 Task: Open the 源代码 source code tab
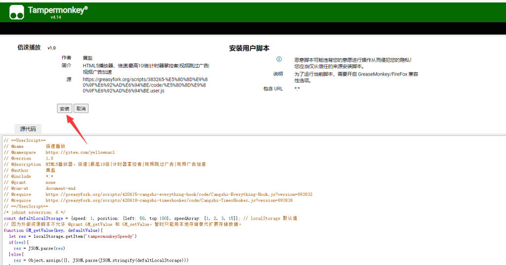pyautogui.click(x=28, y=129)
